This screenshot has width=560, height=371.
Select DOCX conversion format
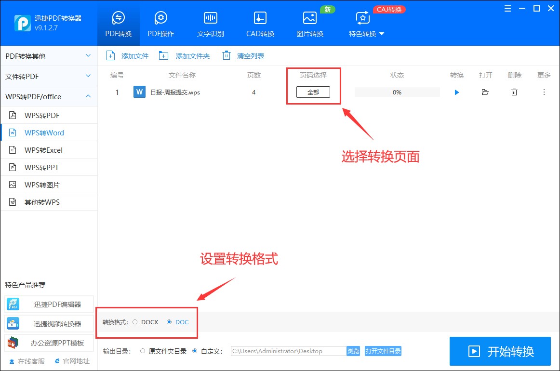point(146,322)
